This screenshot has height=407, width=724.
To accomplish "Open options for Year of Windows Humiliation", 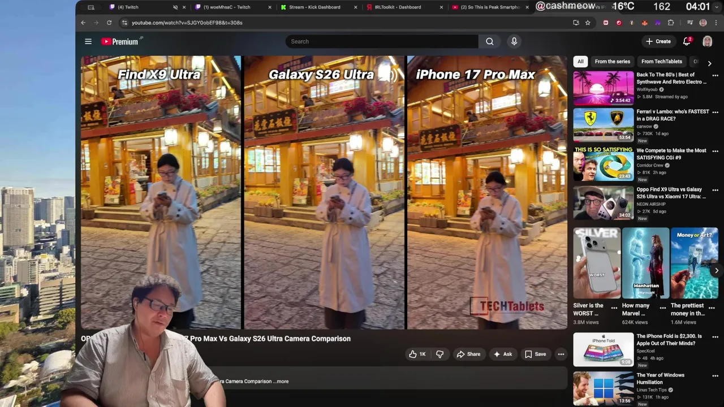I will click(715, 375).
